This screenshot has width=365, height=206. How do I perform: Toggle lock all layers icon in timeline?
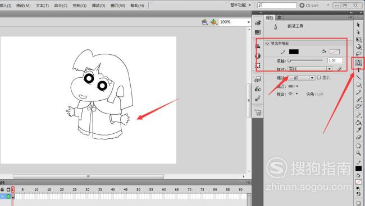(2, 190)
